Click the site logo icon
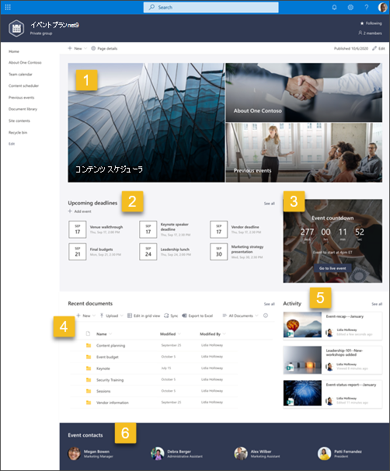The image size is (390, 471). [16, 28]
